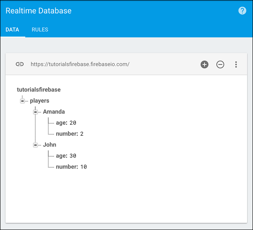The image size is (253, 230).
Task: Click the minus circle collapse-all icon
Action: pos(220,64)
